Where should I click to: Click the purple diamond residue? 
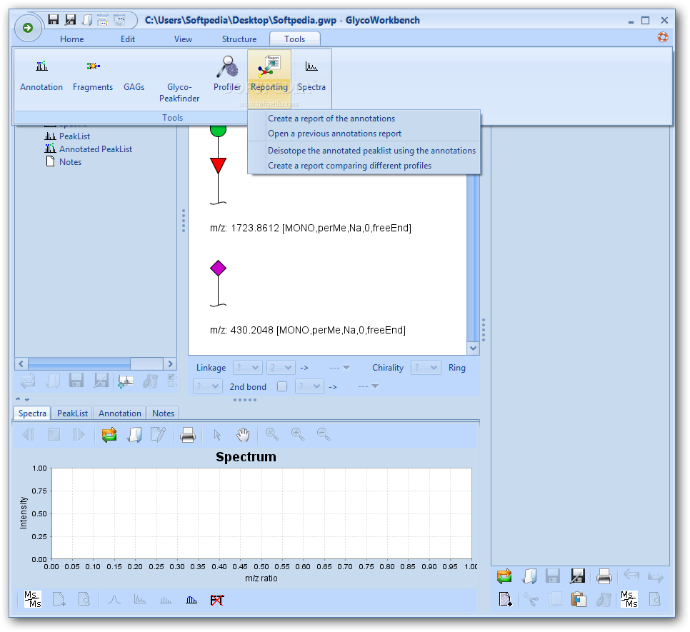pos(219,268)
